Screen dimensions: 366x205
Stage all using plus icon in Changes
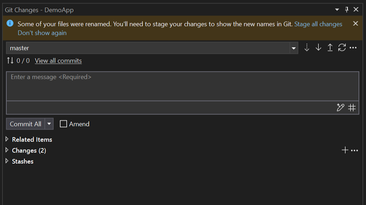coord(345,151)
